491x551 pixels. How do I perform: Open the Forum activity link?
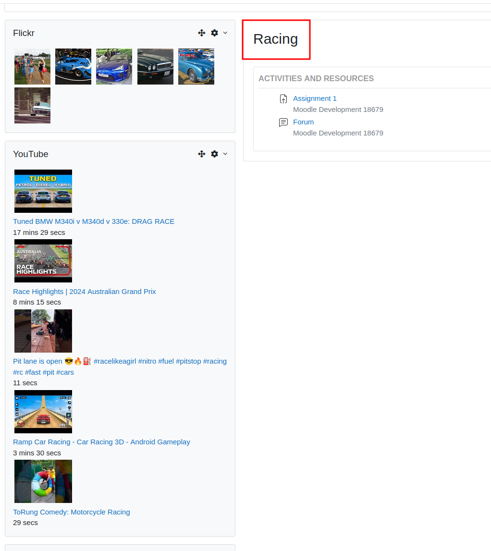pyautogui.click(x=303, y=122)
